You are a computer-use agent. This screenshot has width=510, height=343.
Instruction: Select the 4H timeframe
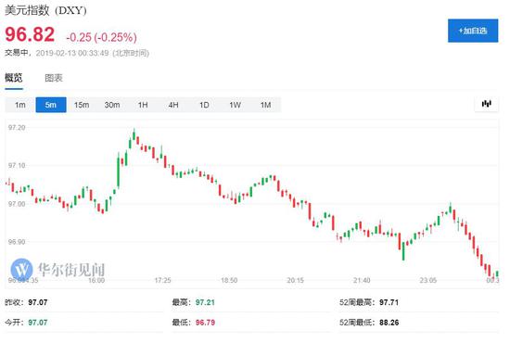(x=173, y=105)
